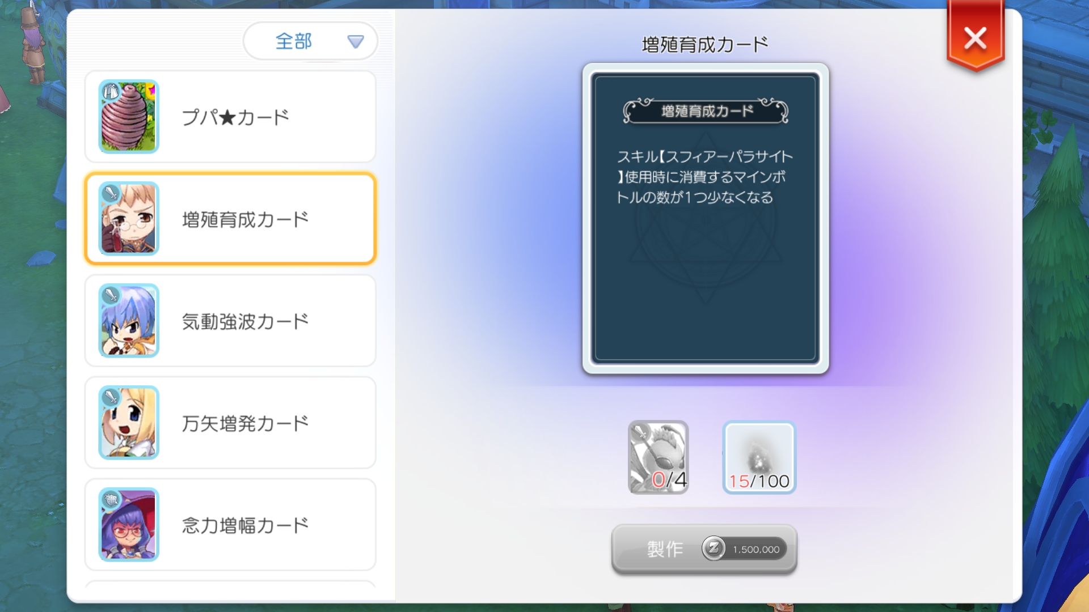Click the 1,500,000 Zeny cost label

tap(756, 549)
